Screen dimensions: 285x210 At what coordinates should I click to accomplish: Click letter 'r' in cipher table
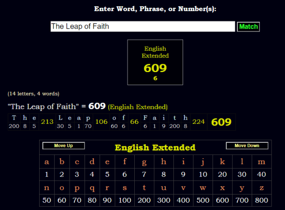107,188
